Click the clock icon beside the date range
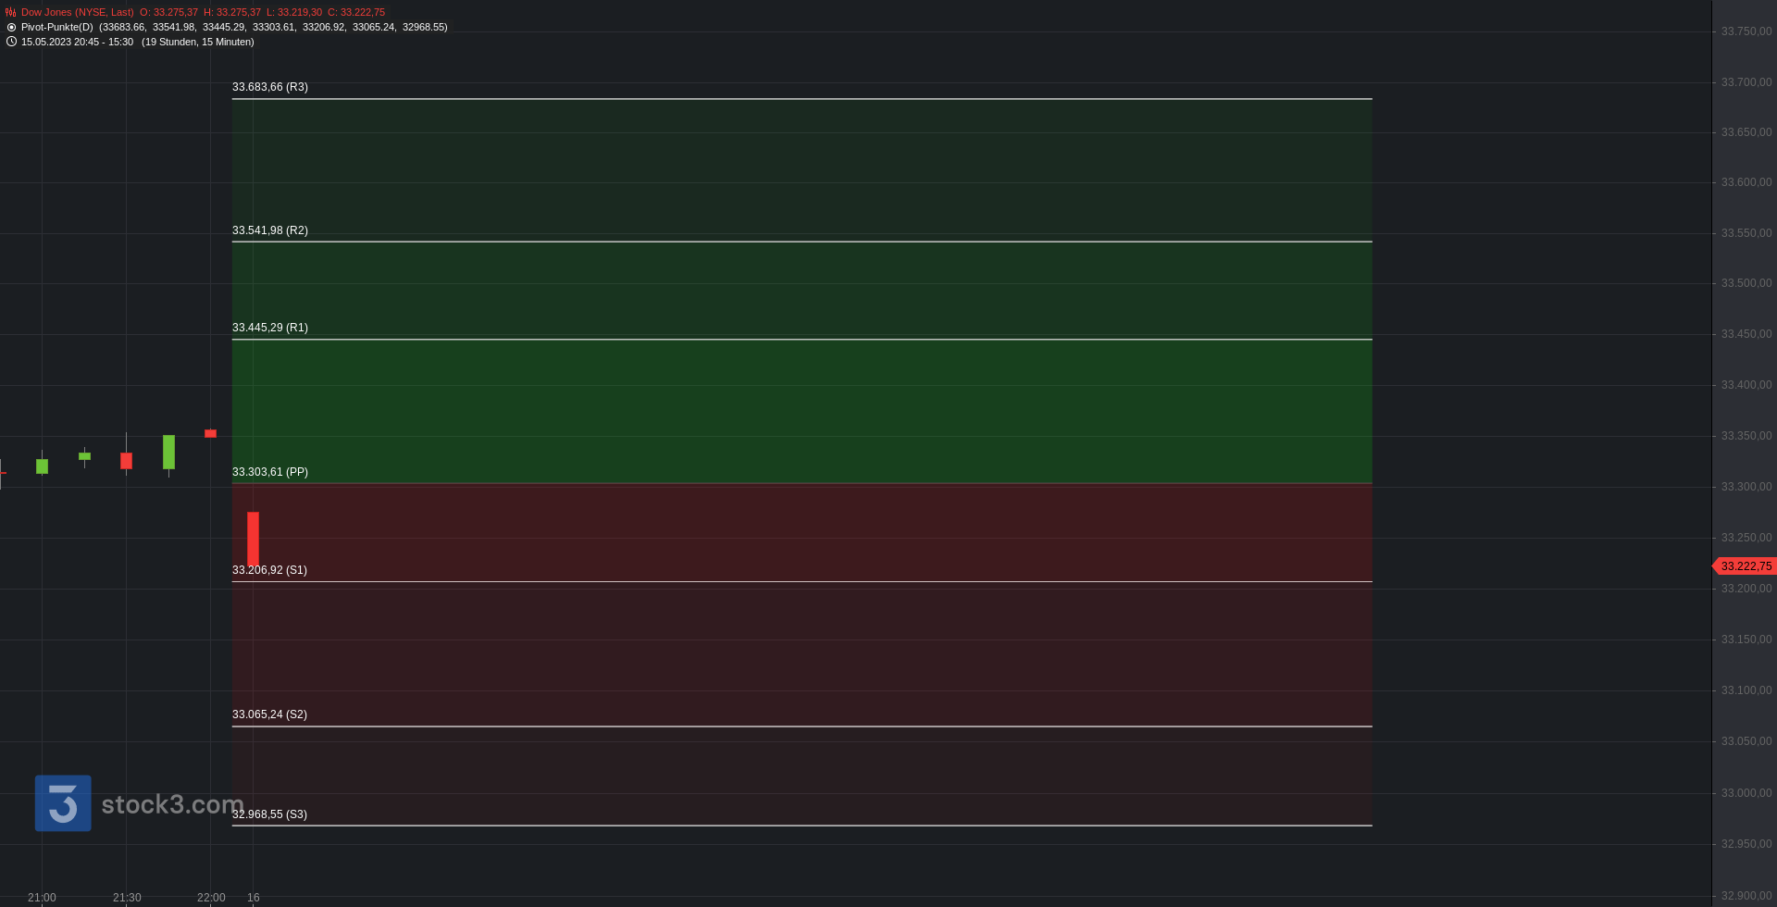The height and width of the screenshot is (907, 1777). [11, 42]
